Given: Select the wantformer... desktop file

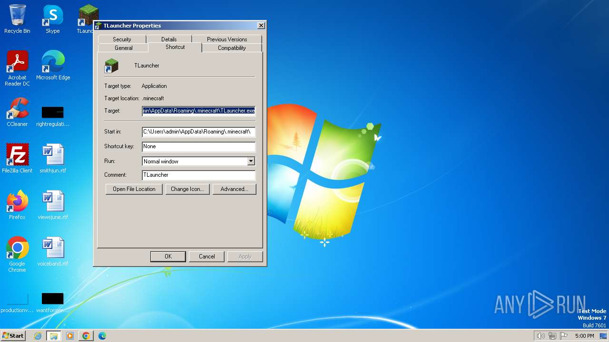Looking at the screenshot, I should [53, 304].
